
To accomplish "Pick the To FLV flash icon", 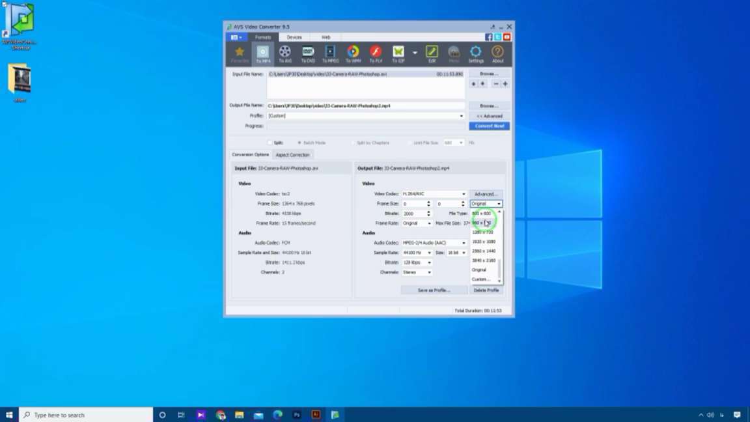I will click(376, 54).
